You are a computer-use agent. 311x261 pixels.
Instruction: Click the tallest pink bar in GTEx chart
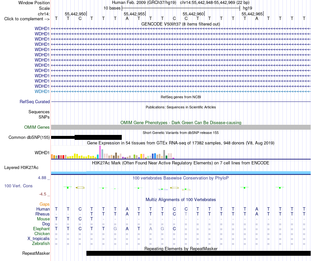100,152
